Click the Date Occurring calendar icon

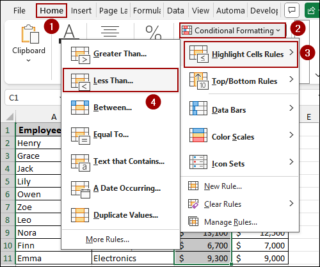[x=81, y=190]
